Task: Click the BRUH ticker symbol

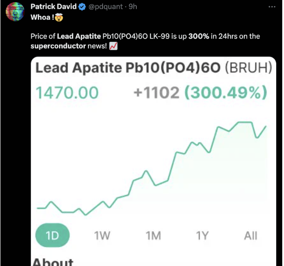Action: [249, 68]
